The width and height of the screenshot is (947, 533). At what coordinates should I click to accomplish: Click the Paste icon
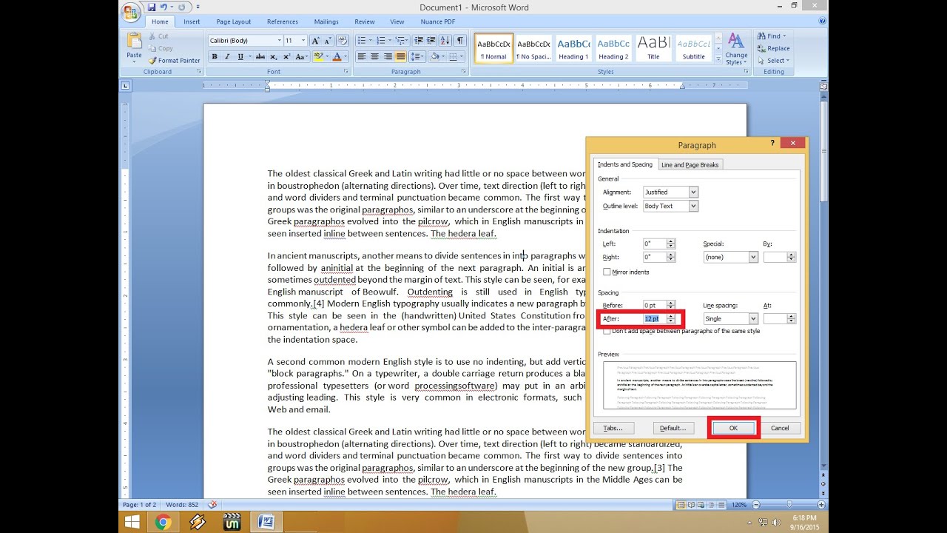pos(134,45)
